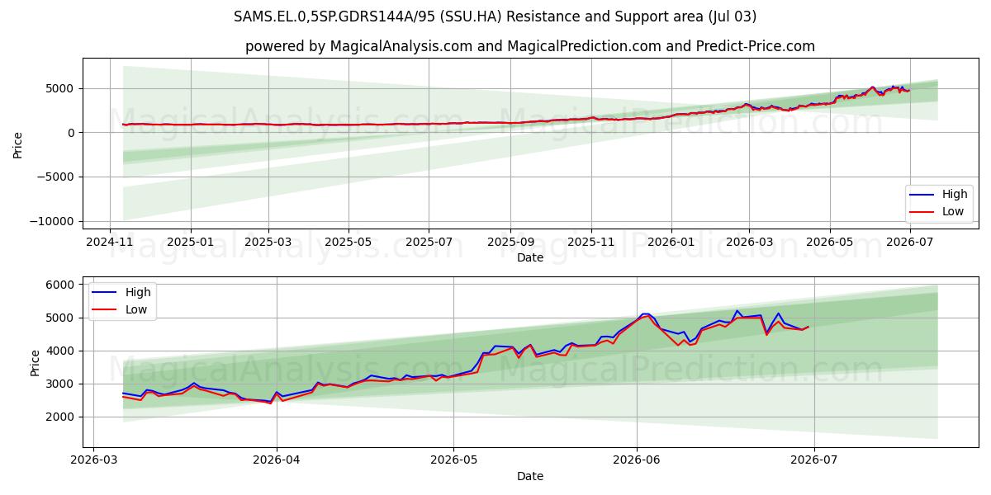Click the '2024-11' x-axis label
This screenshot has width=991, height=495.
tap(110, 241)
